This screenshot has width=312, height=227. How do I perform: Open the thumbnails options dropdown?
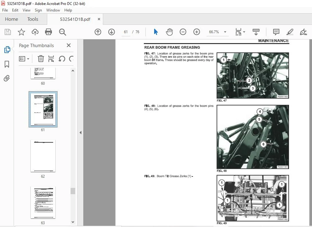click(24, 59)
